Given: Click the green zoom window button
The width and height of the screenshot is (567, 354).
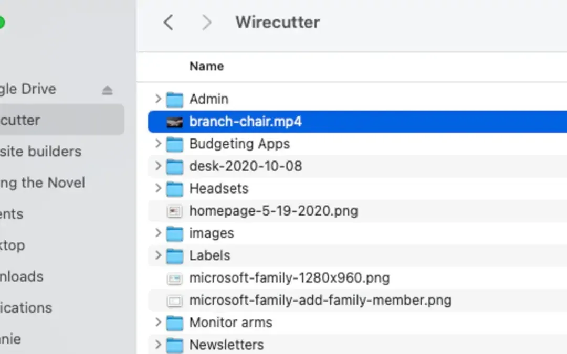Looking at the screenshot, I should point(1,22).
